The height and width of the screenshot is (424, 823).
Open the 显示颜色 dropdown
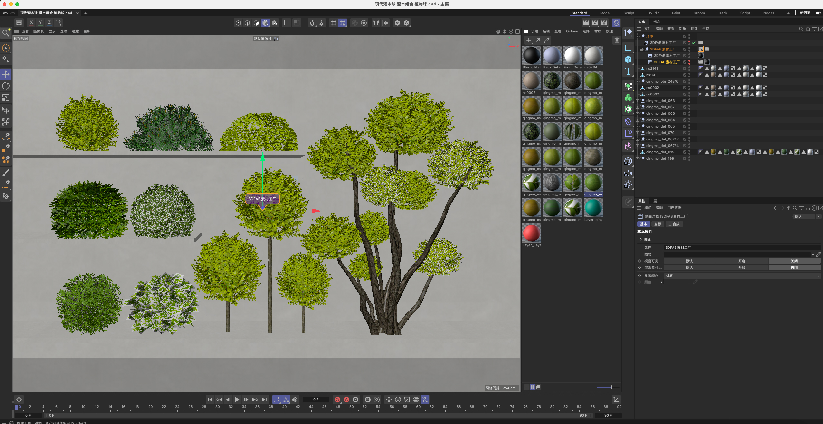pyautogui.click(x=742, y=276)
